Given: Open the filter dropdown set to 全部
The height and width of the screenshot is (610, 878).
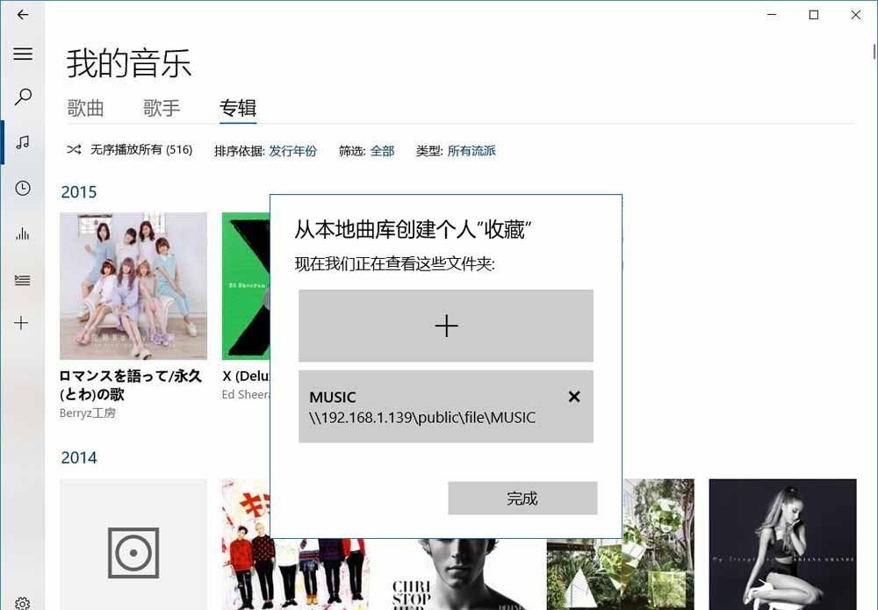Looking at the screenshot, I should coord(382,151).
